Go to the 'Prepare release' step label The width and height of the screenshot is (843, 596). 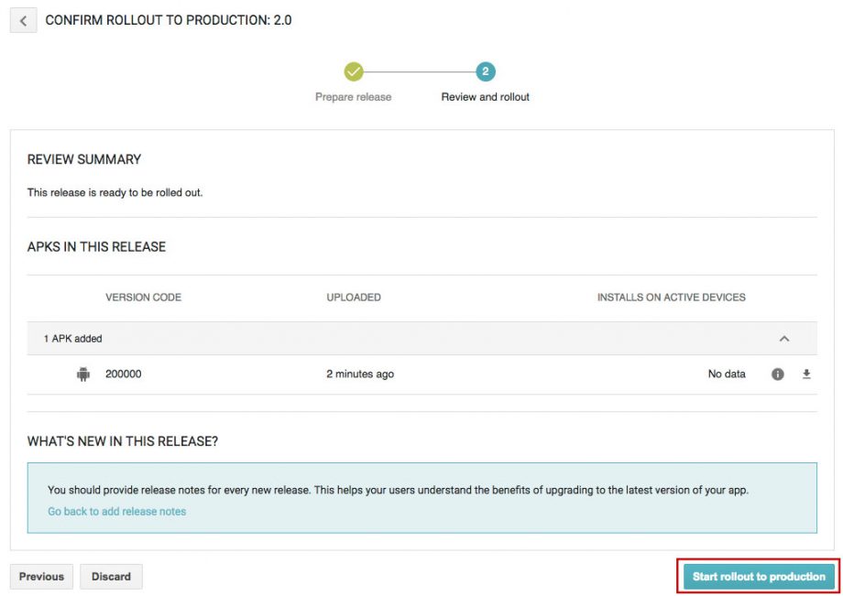(353, 97)
